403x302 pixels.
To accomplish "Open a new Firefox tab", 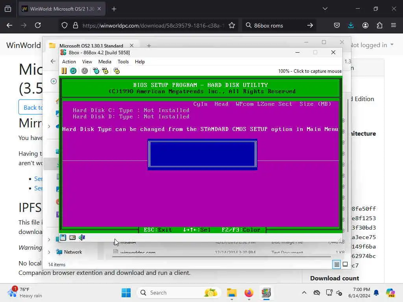I will point(114,9).
